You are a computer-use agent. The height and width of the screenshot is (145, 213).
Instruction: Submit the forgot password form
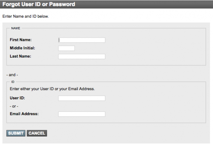16,133
